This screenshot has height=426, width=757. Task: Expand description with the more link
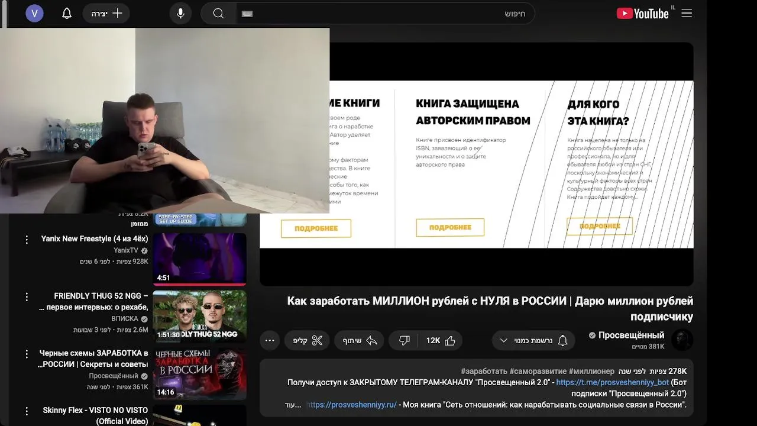click(293, 405)
